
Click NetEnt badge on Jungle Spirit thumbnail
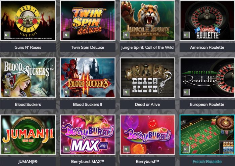point(126,35)
